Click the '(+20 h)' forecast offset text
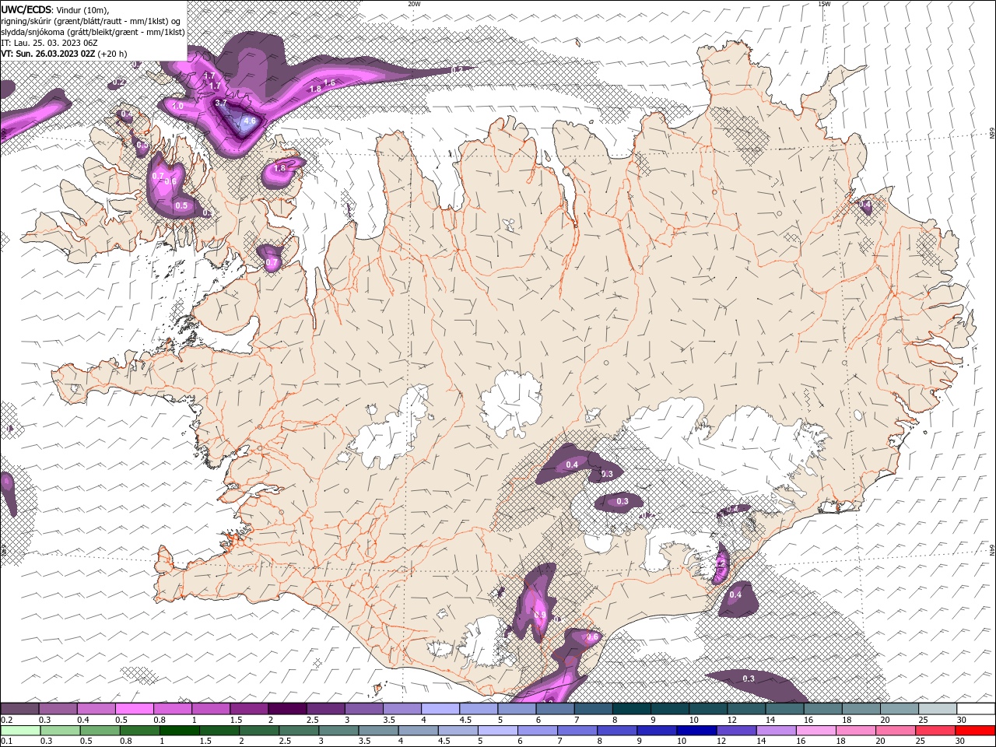 coord(113,54)
